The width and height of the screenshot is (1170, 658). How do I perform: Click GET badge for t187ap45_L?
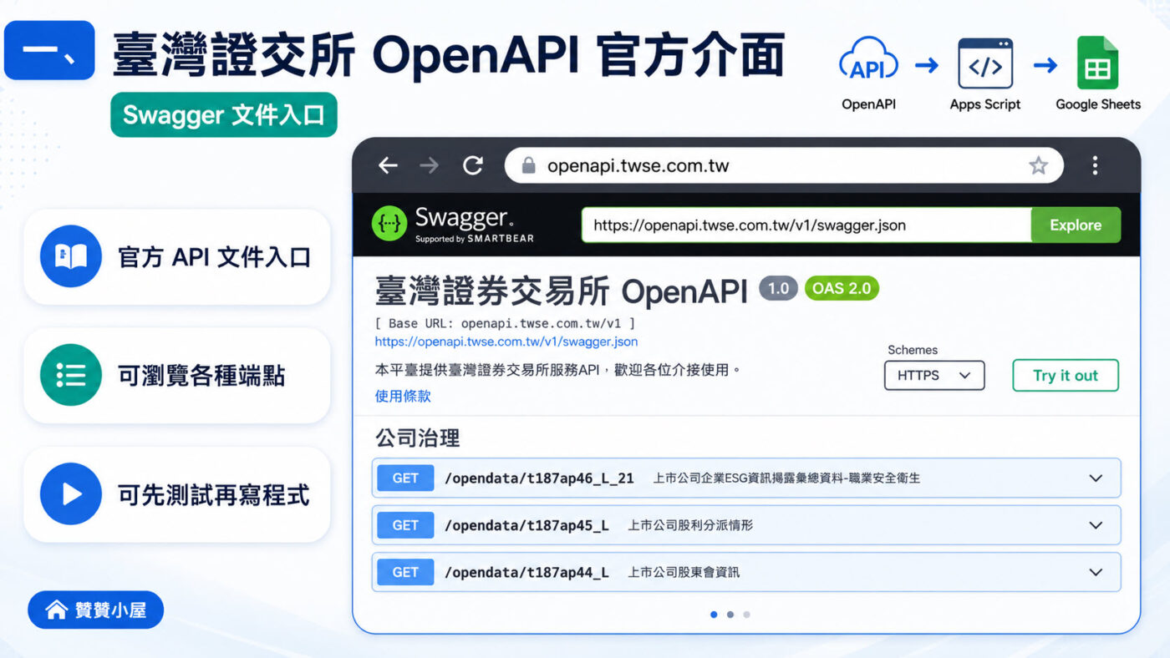pyautogui.click(x=405, y=525)
